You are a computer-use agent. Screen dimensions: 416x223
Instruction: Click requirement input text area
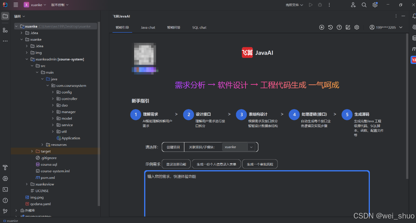tap(257, 194)
